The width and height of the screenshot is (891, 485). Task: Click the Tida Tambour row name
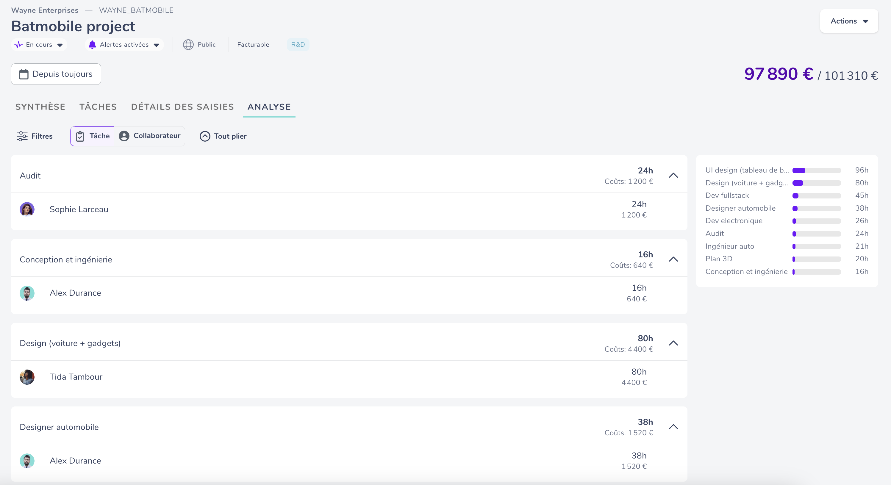click(76, 377)
